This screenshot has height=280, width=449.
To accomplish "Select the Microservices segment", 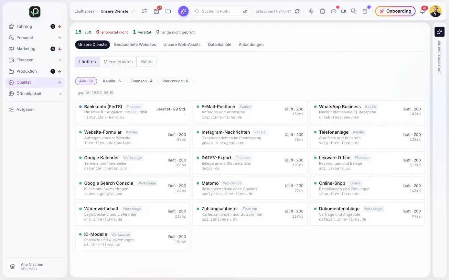I will [118, 62].
